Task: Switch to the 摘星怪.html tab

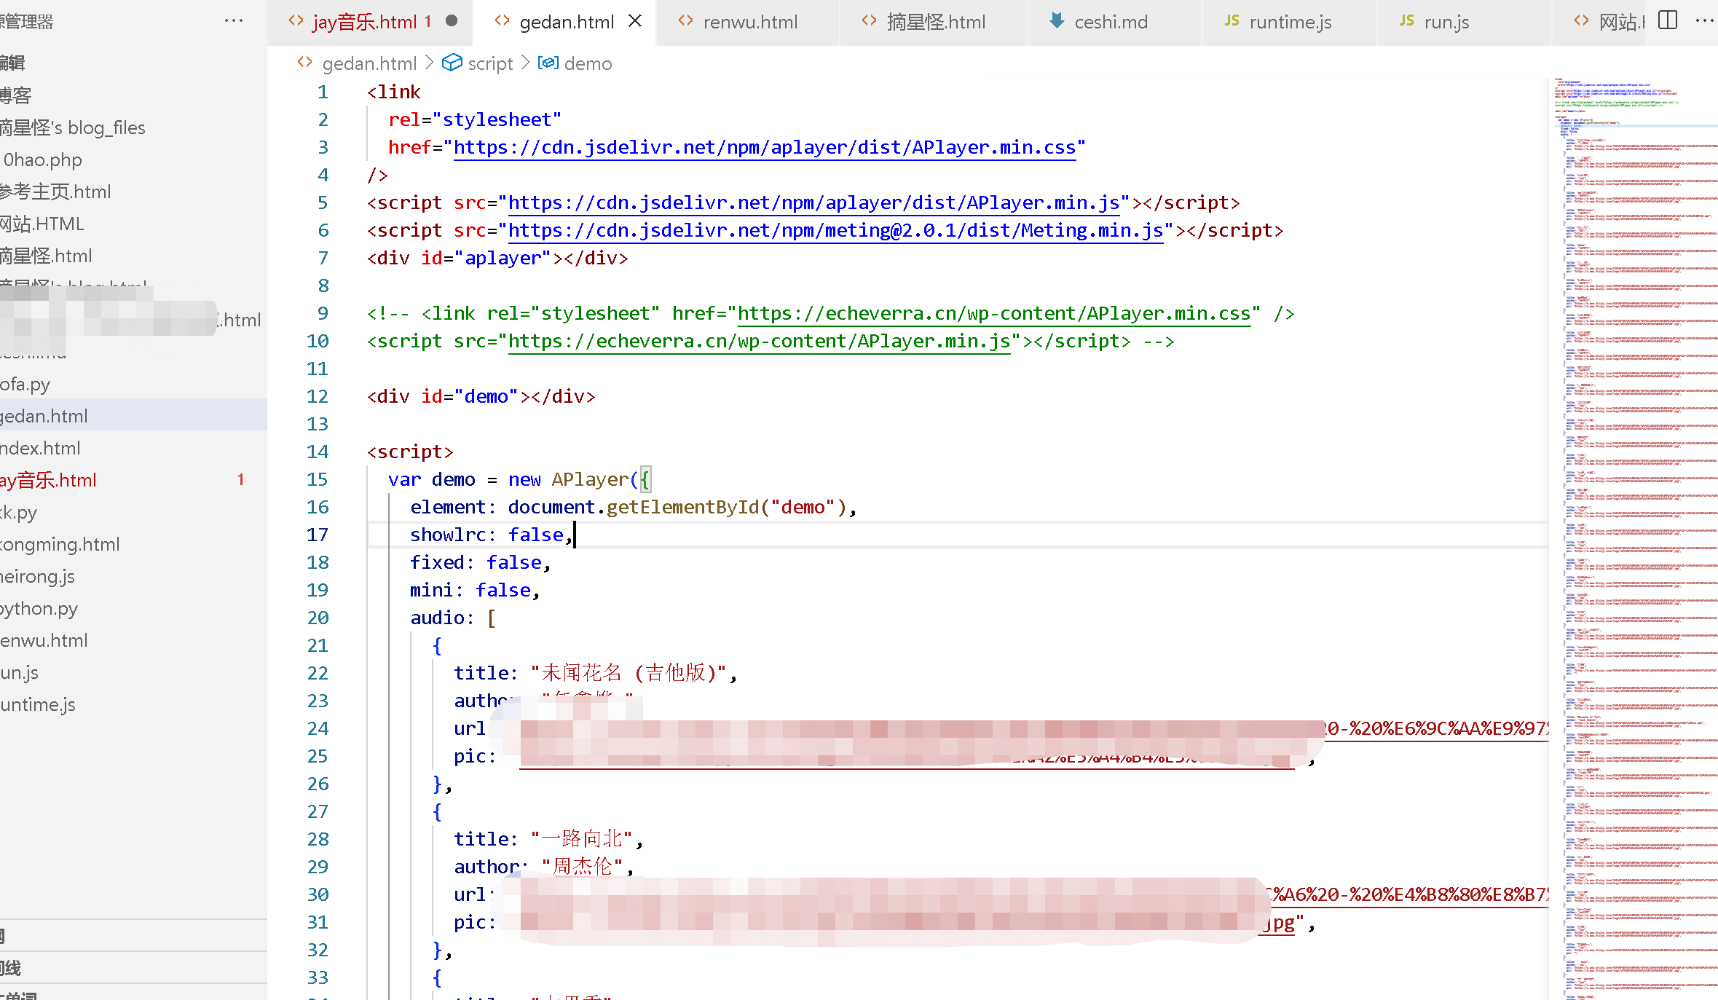Action: tap(935, 22)
